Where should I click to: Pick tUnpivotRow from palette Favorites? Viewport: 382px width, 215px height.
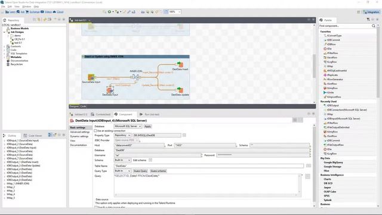pyautogui.click(x=334, y=97)
